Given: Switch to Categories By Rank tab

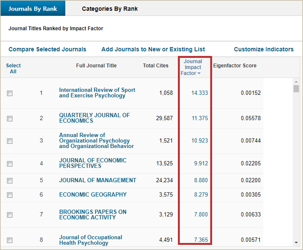Looking at the screenshot, I should [110, 9].
